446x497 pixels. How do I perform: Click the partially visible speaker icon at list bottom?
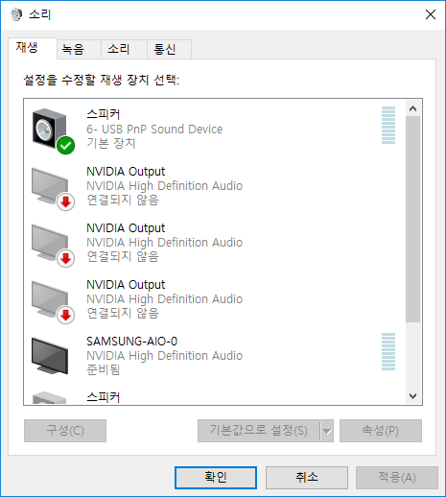click(49, 397)
